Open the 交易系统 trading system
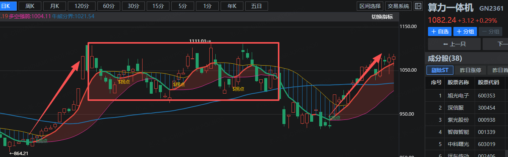Viewport: 508px width, 157px height. [398, 6]
